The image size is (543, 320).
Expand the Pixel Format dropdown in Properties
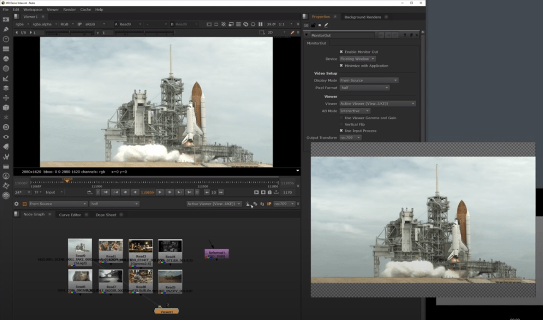[x=364, y=87]
